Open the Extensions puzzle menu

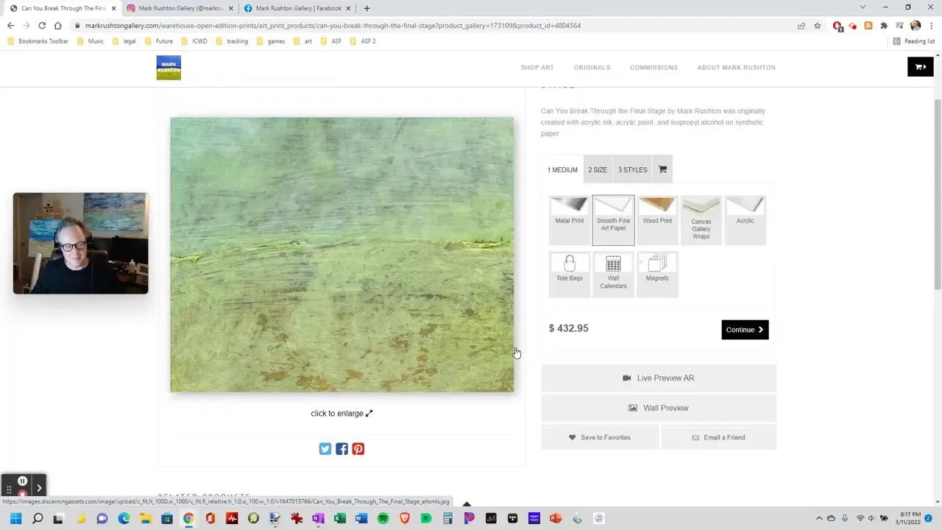884,26
